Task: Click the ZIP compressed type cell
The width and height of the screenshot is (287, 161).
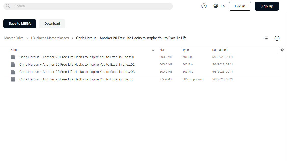Action: click(x=193, y=79)
